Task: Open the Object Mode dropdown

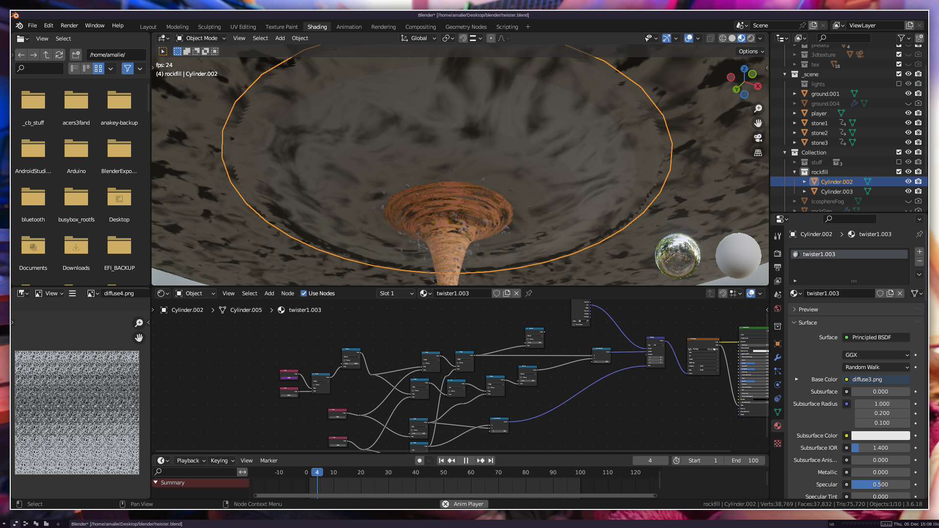Action: click(x=201, y=38)
